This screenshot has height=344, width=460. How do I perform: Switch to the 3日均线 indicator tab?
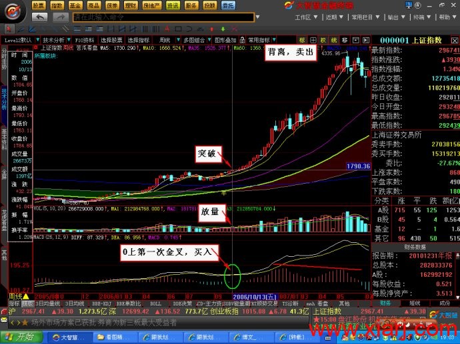pos(75,303)
